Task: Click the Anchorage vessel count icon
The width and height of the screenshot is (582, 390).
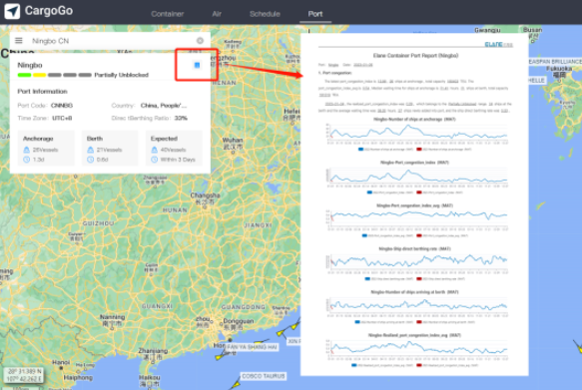Action: coord(26,150)
